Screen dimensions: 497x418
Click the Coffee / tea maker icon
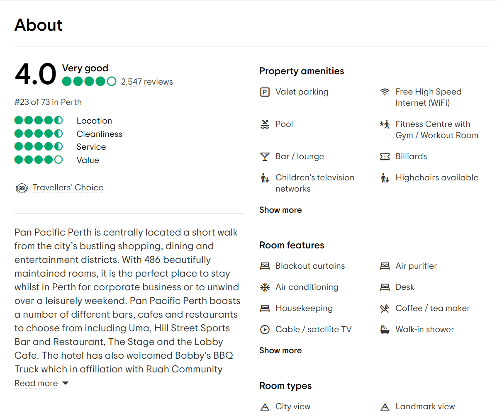pos(385,309)
